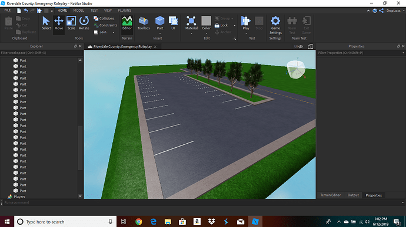Toggle the Join surfaces checkbox
The height and width of the screenshot is (227, 406).
96,32
